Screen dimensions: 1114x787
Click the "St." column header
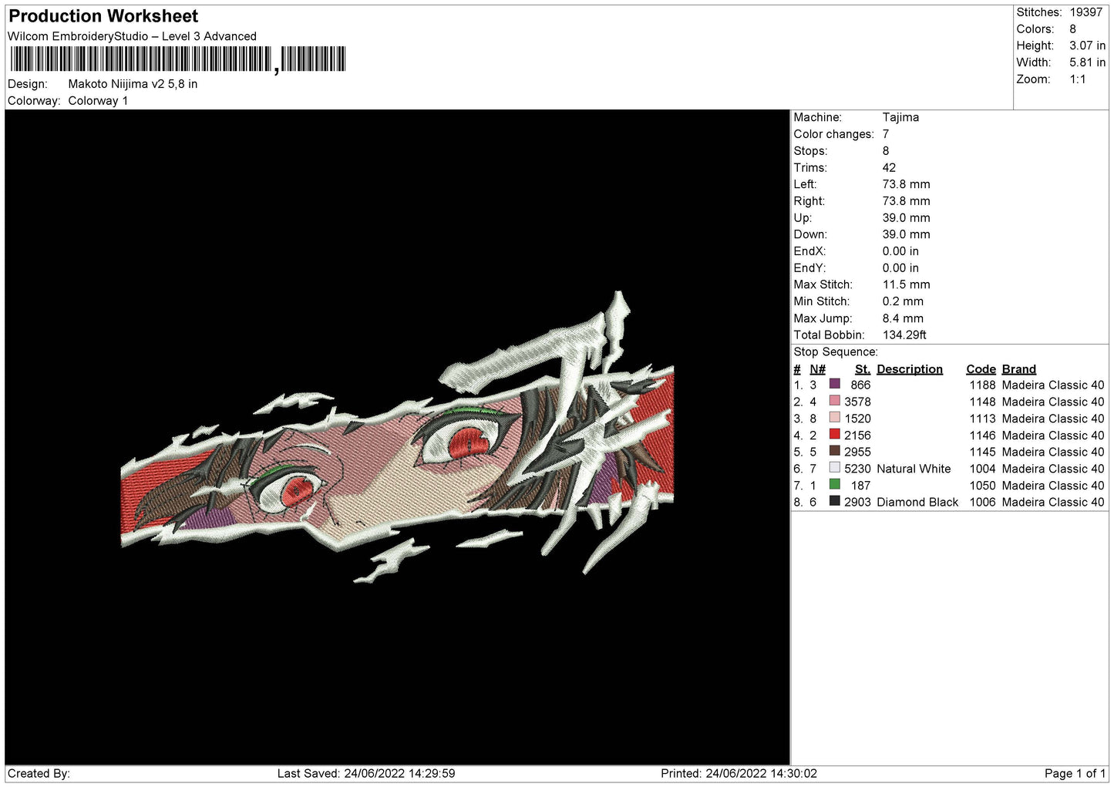[863, 369]
